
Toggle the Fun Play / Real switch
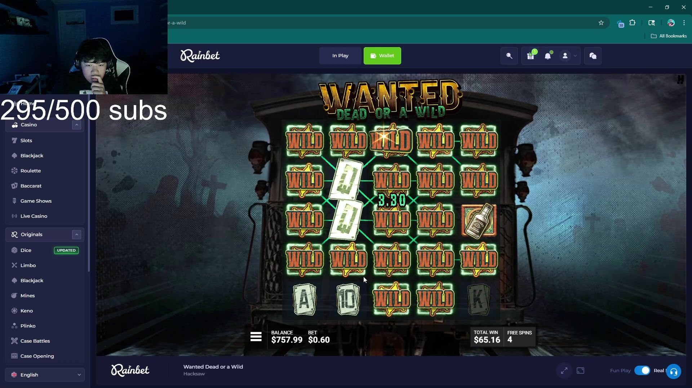point(642,370)
